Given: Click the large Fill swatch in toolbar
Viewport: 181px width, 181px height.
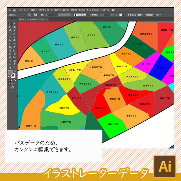Looking at the screenshot, I should [x=10, y=73].
